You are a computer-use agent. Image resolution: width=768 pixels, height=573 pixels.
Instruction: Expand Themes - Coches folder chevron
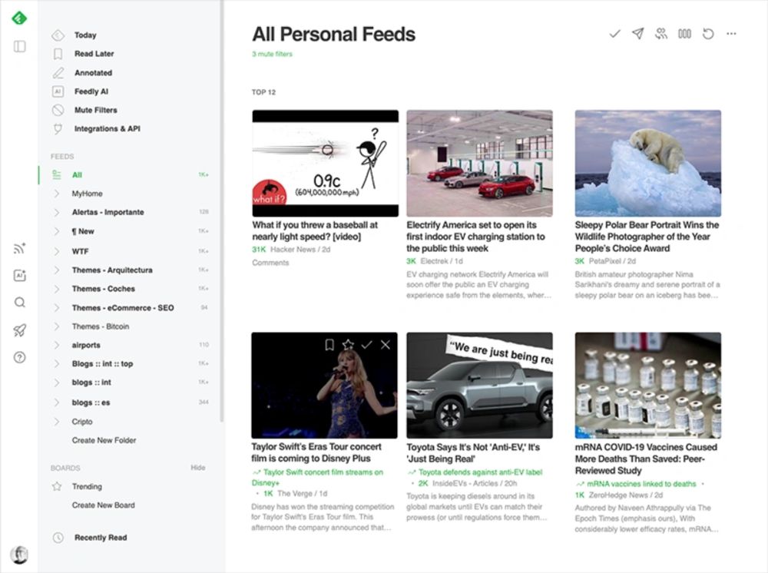tap(57, 289)
